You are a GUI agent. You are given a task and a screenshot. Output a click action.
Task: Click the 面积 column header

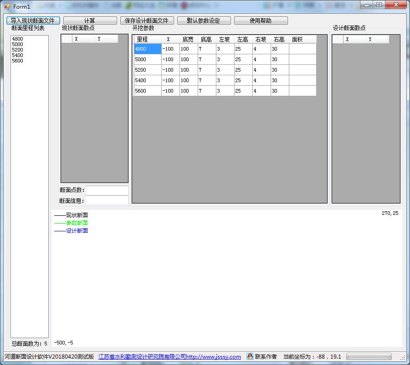click(302, 39)
